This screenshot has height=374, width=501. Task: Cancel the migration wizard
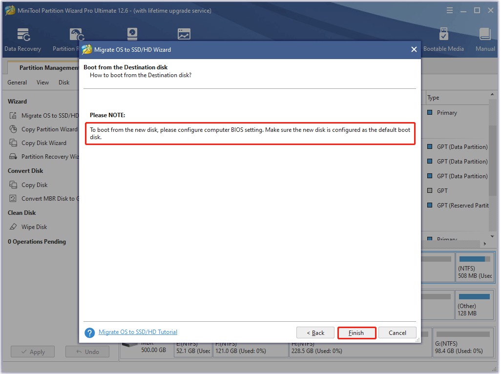coord(397,333)
